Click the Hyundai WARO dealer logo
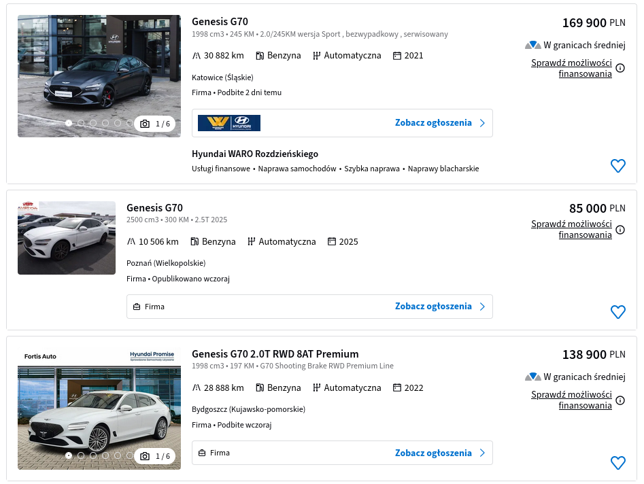This screenshot has height=484, width=644. 228,123
